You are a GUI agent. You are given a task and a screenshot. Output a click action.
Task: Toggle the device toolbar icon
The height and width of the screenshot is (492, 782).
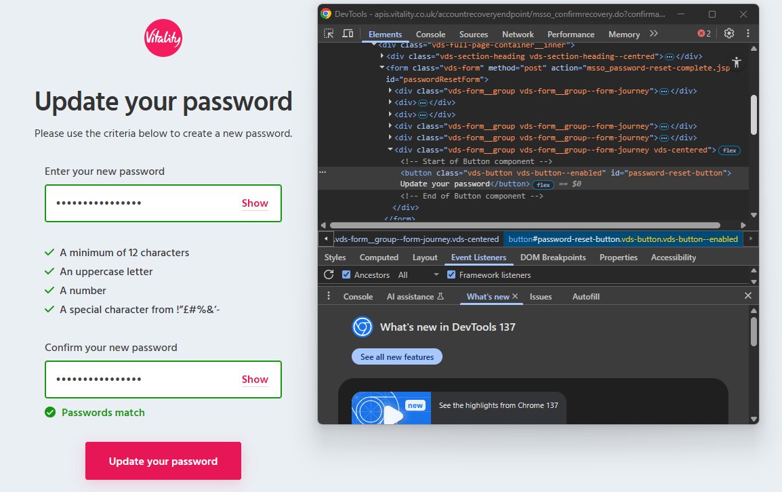point(348,33)
